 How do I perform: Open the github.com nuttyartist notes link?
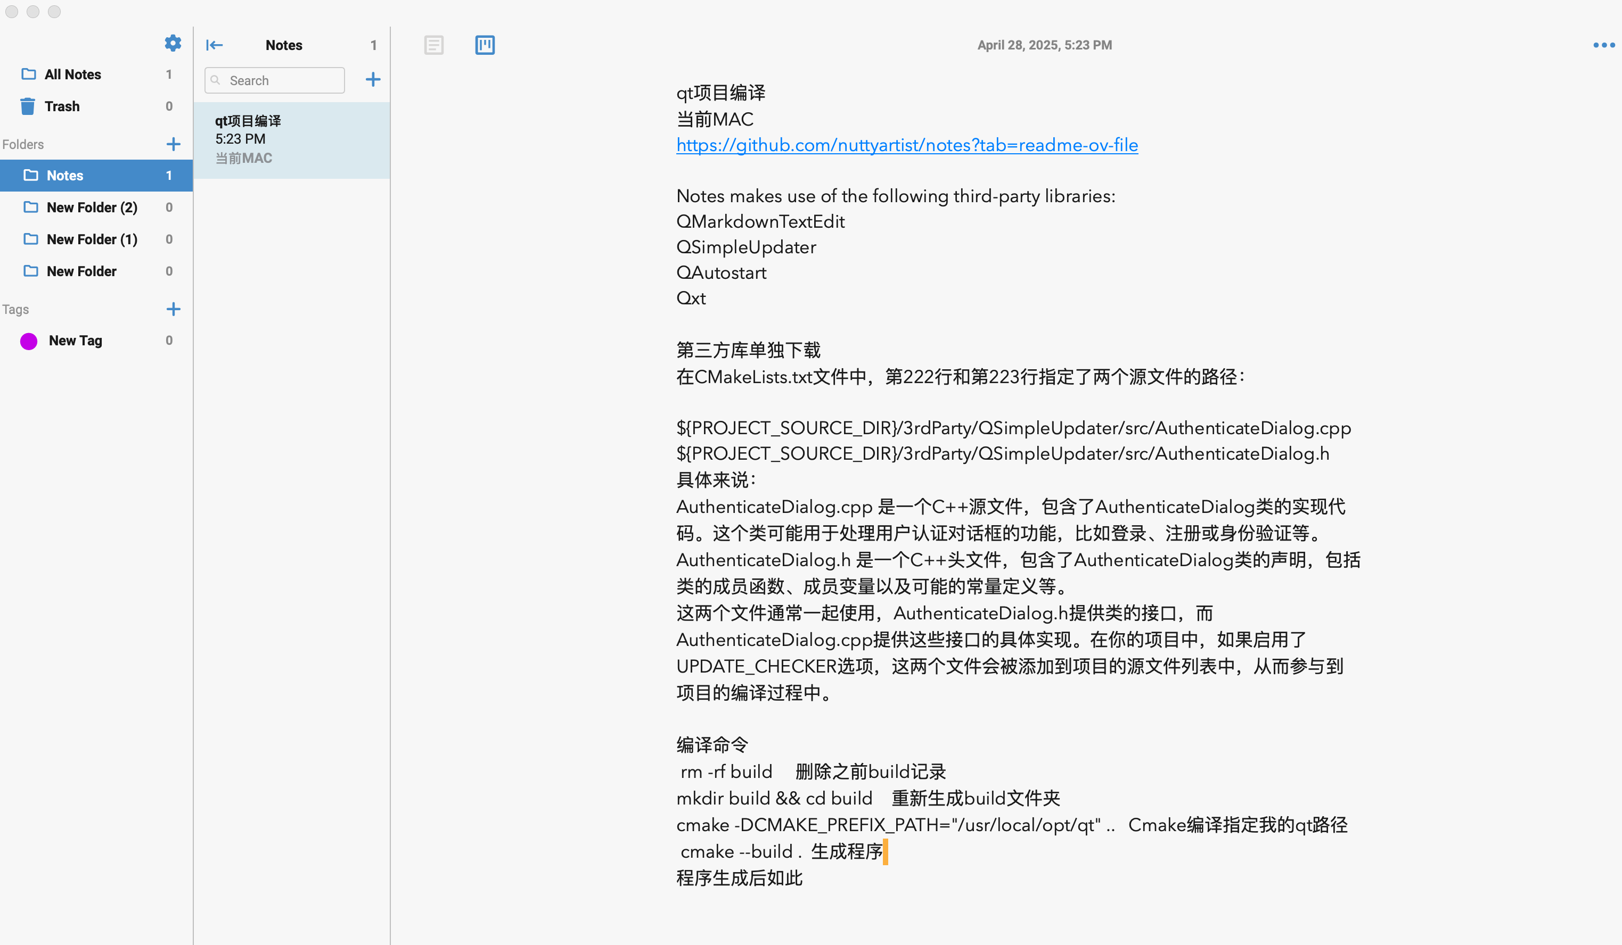[906, 145]
